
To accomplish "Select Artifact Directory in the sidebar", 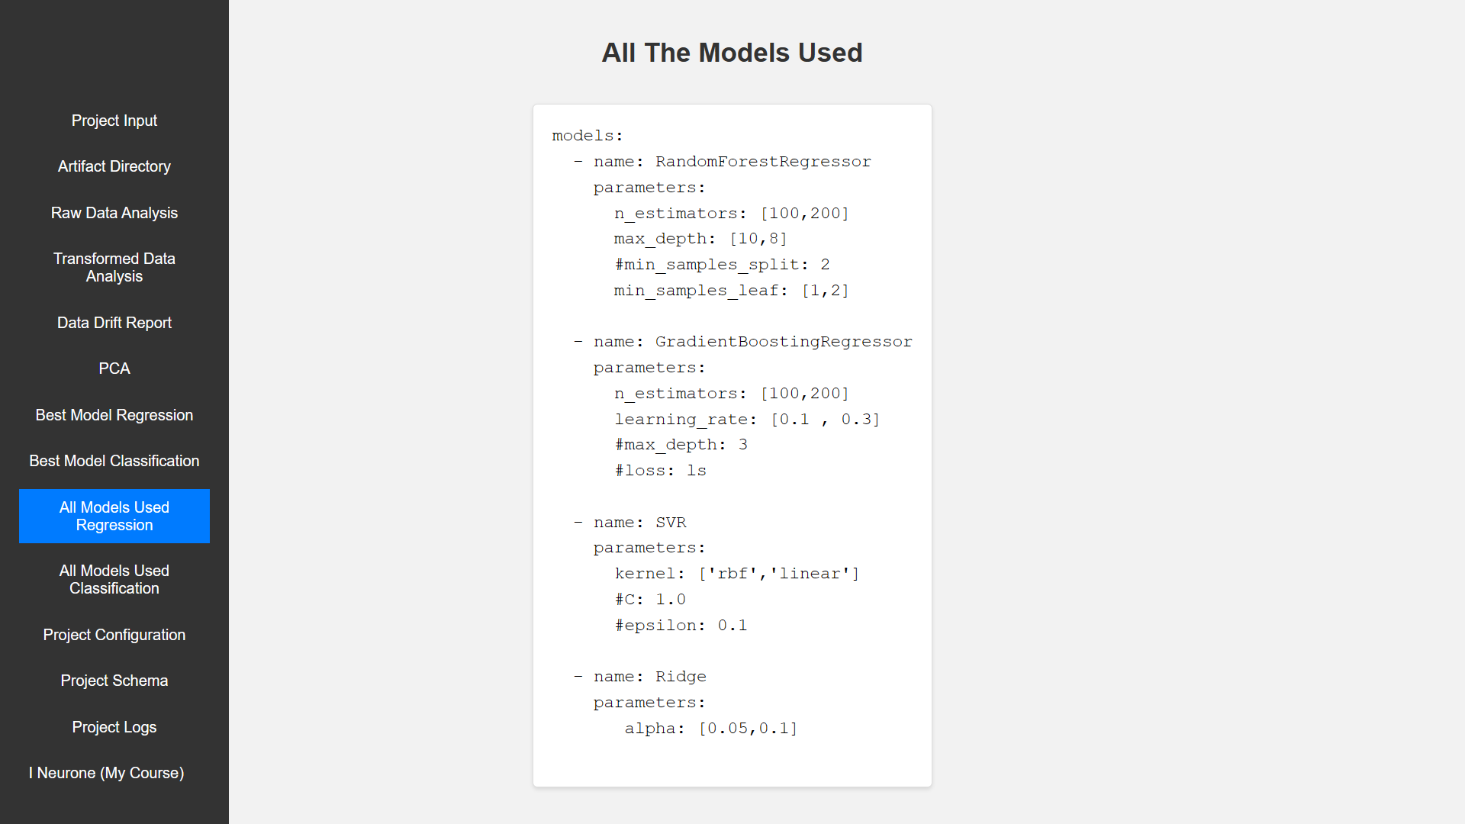I will coord(114,166).
